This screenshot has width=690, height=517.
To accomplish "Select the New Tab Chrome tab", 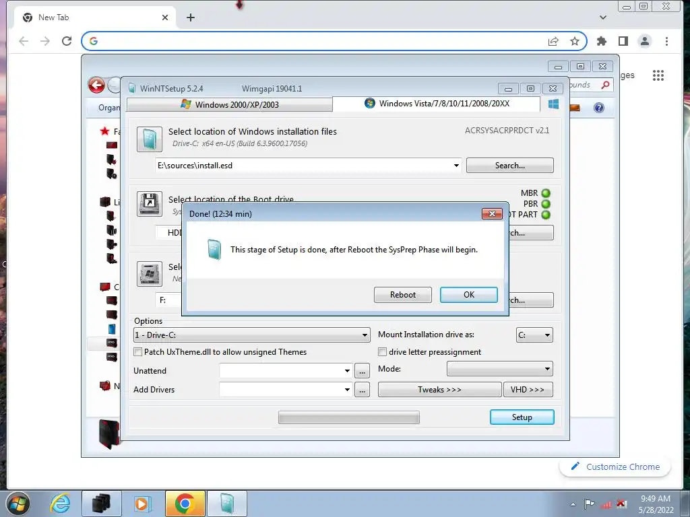I will [x=95, y=18].
